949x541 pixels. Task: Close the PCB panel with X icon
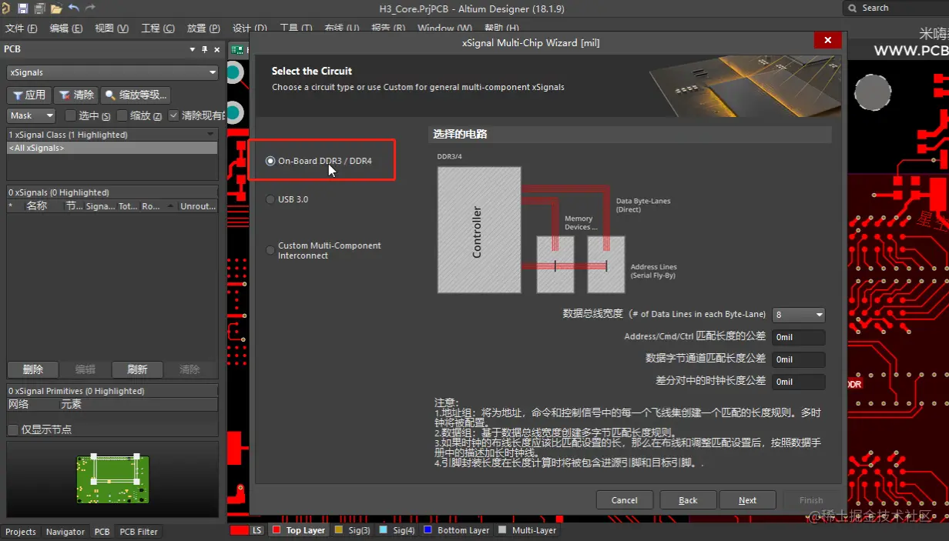[x=216, y=49]
